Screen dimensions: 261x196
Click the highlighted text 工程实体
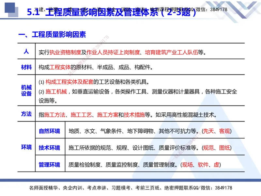click(x=60, y=68)
